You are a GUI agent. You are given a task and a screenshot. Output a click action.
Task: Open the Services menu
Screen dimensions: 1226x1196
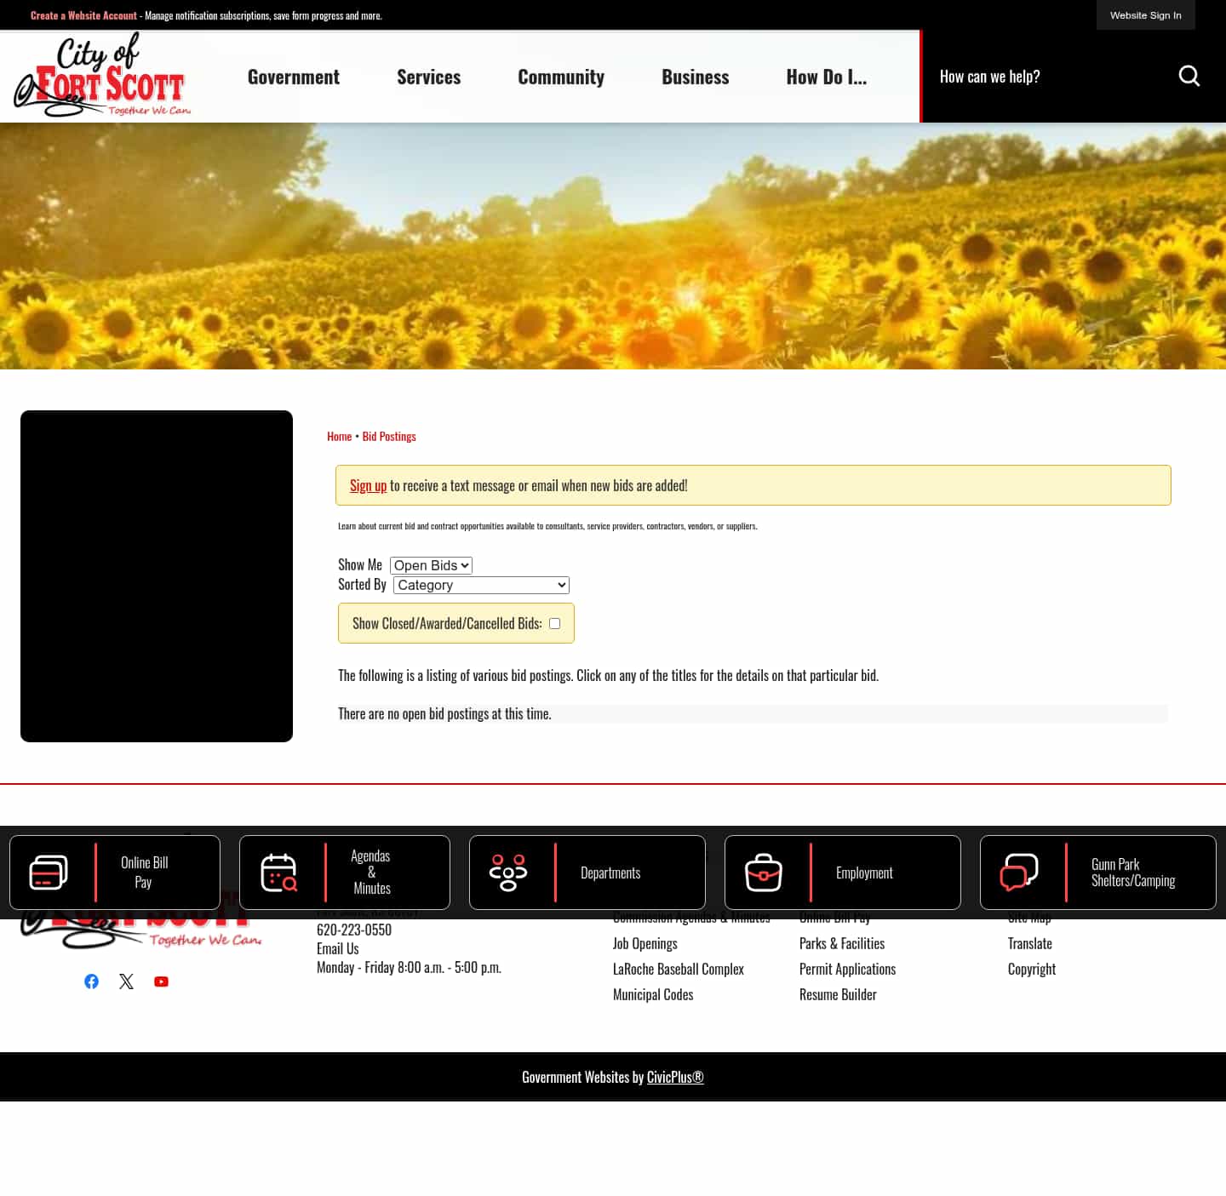(x=429, y=77)
